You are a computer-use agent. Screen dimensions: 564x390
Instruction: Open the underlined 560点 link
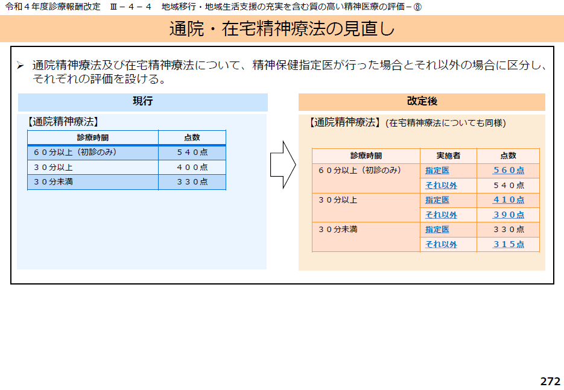508,171
